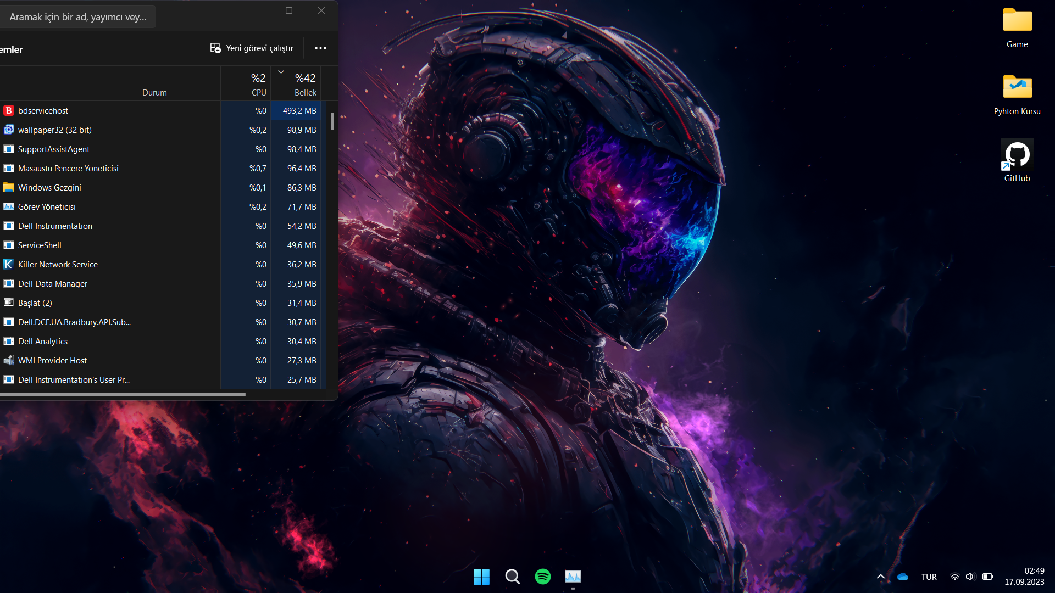Show hidden tray icons chevron
The width and height of the screenshot is (1055, 593).
[880, 577]
